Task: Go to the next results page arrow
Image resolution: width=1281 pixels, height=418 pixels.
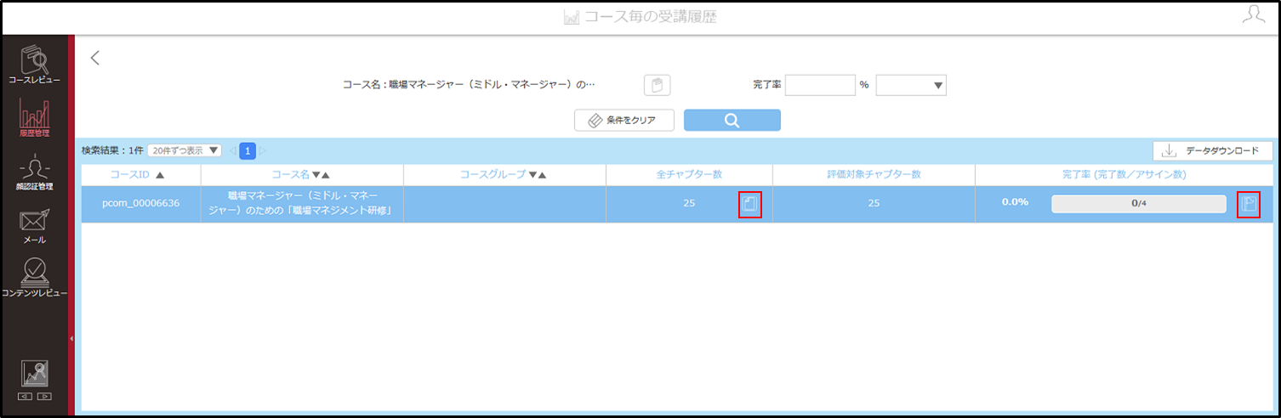Action: tap(263, 151)
